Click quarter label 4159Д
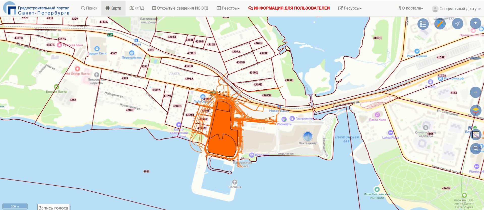Viewport: 484px width, 210px height. [377, 38]
